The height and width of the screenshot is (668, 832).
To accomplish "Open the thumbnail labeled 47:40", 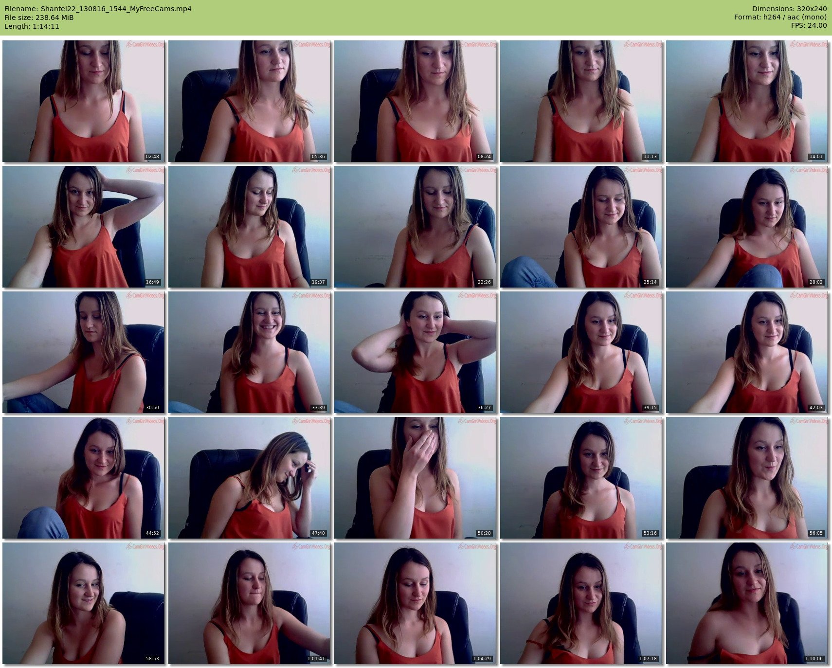I will 249,477.
